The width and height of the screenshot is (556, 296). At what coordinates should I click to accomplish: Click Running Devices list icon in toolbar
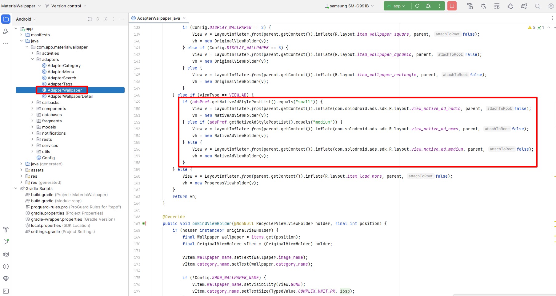click(497, 6)
